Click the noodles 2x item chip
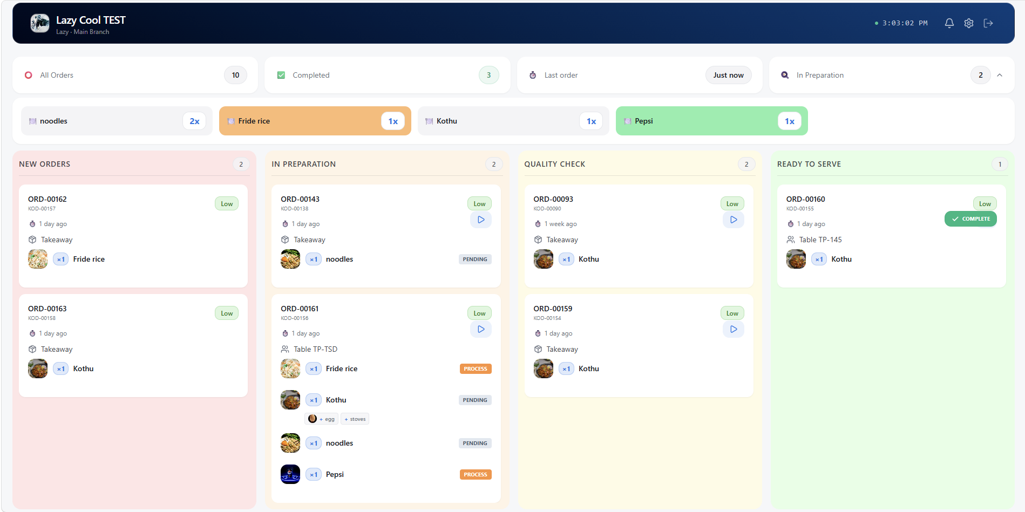The height and width of the screenshot is (512, 1025). coord(117,121)
